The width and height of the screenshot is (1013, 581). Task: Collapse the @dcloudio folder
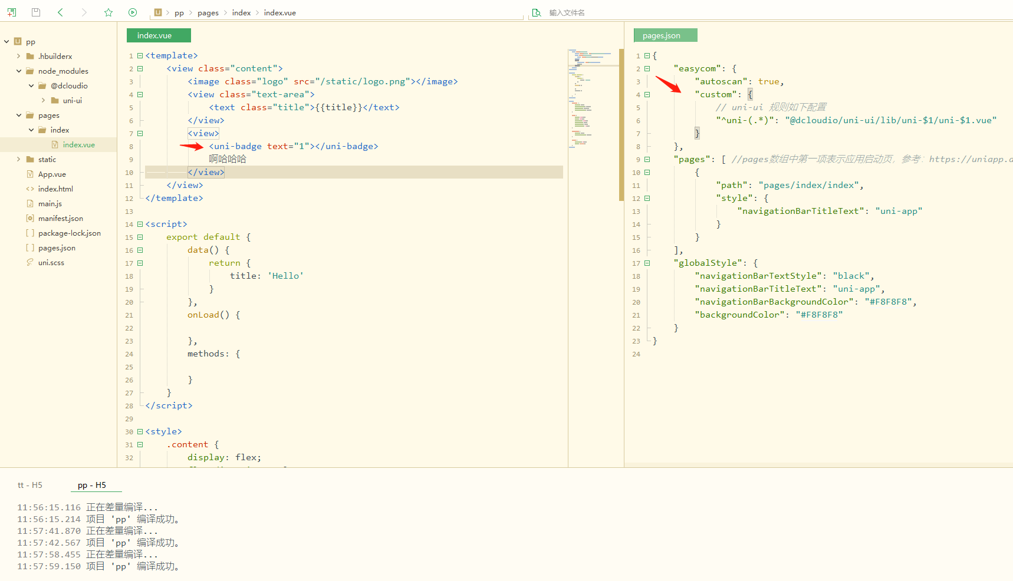(31, 85)
